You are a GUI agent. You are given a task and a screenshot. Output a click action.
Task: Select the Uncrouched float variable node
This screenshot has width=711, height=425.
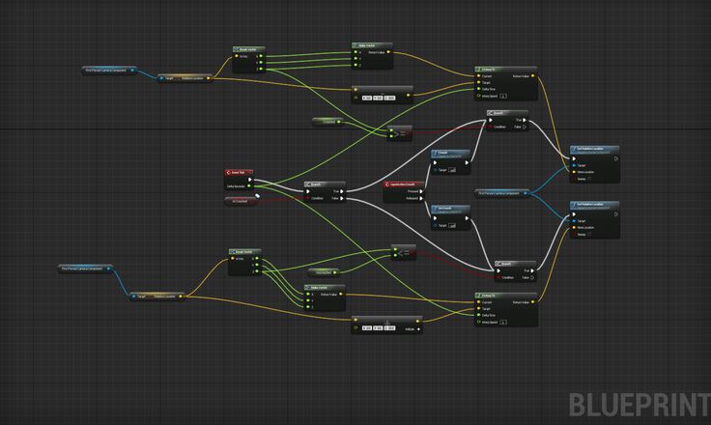point(324,272)
